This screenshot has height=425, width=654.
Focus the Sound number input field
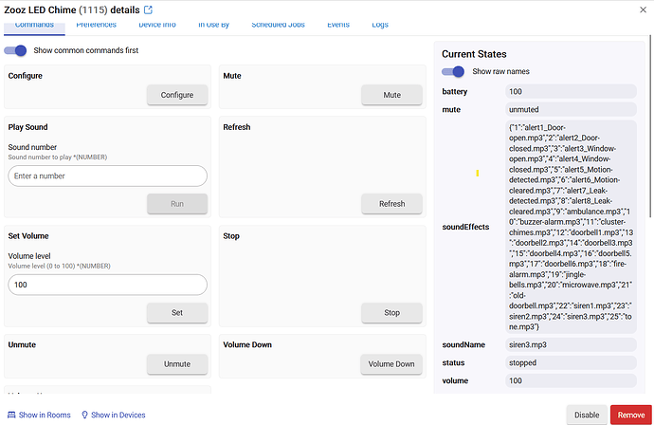[108, 176]
